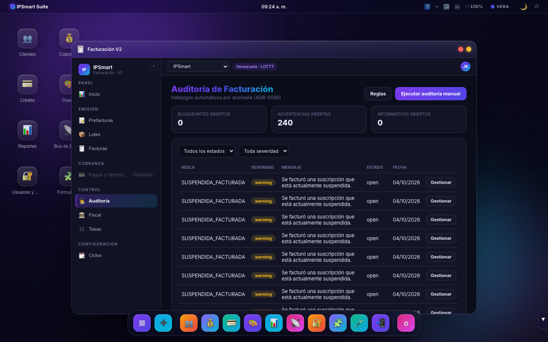Image resolution: width=548 pixels, height=342 pixels.
Task: Open Prefacturas in the sidebar
Action: point(116,120)
